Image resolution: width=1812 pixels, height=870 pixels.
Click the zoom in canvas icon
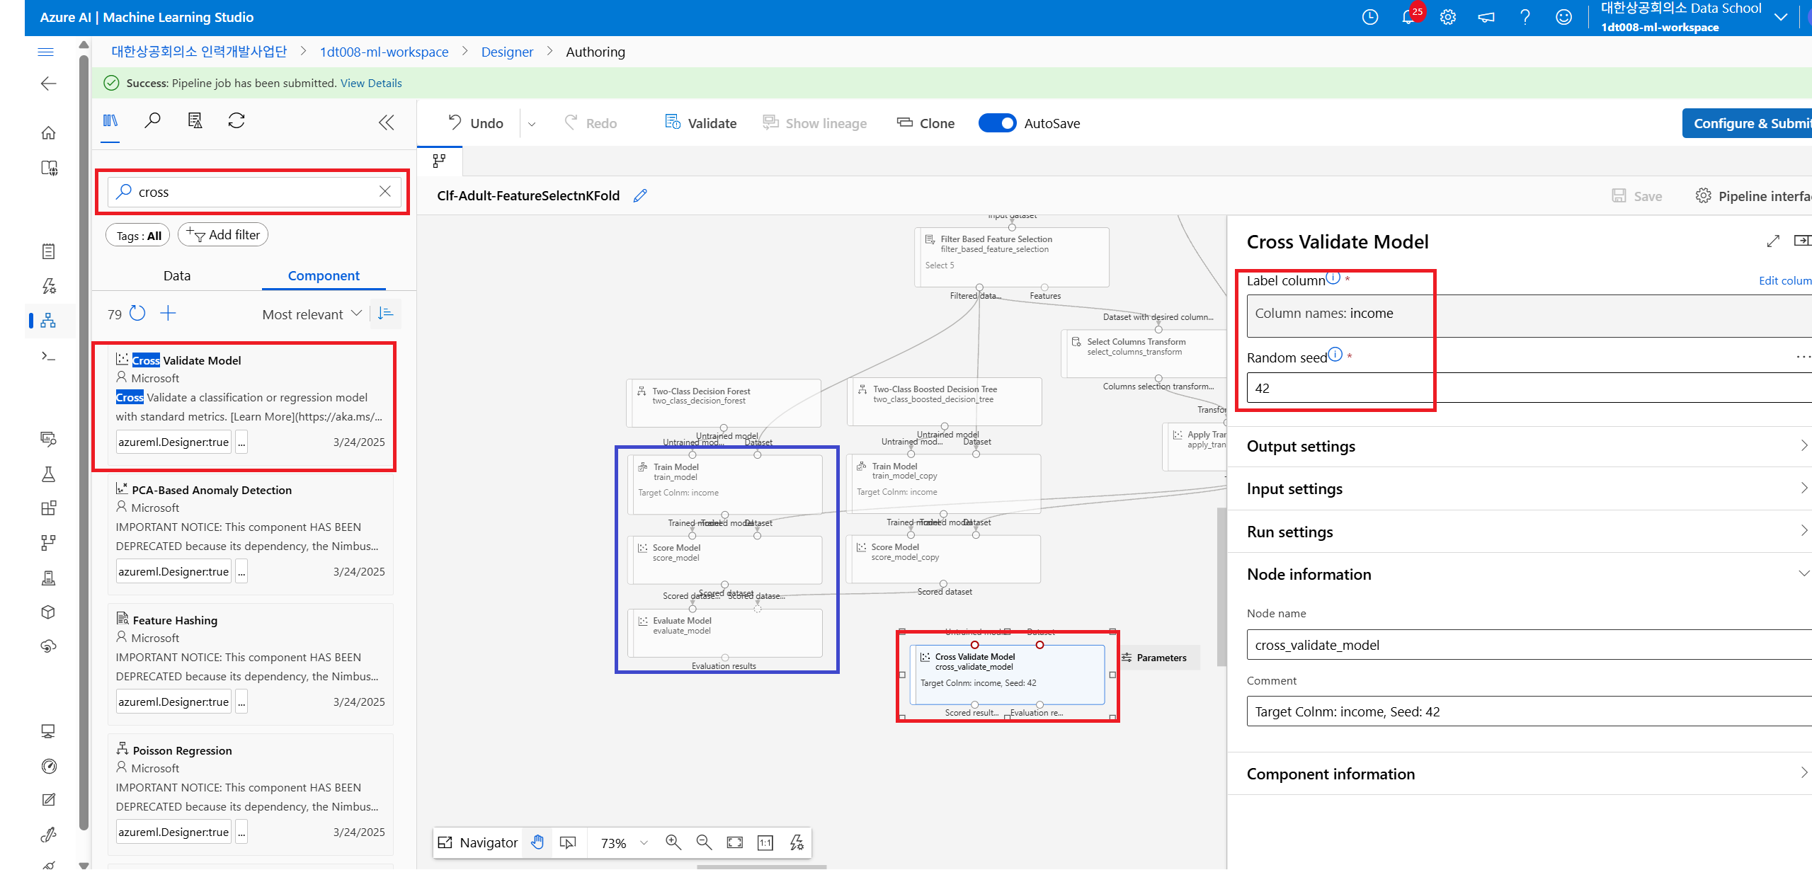pos(673,842)
